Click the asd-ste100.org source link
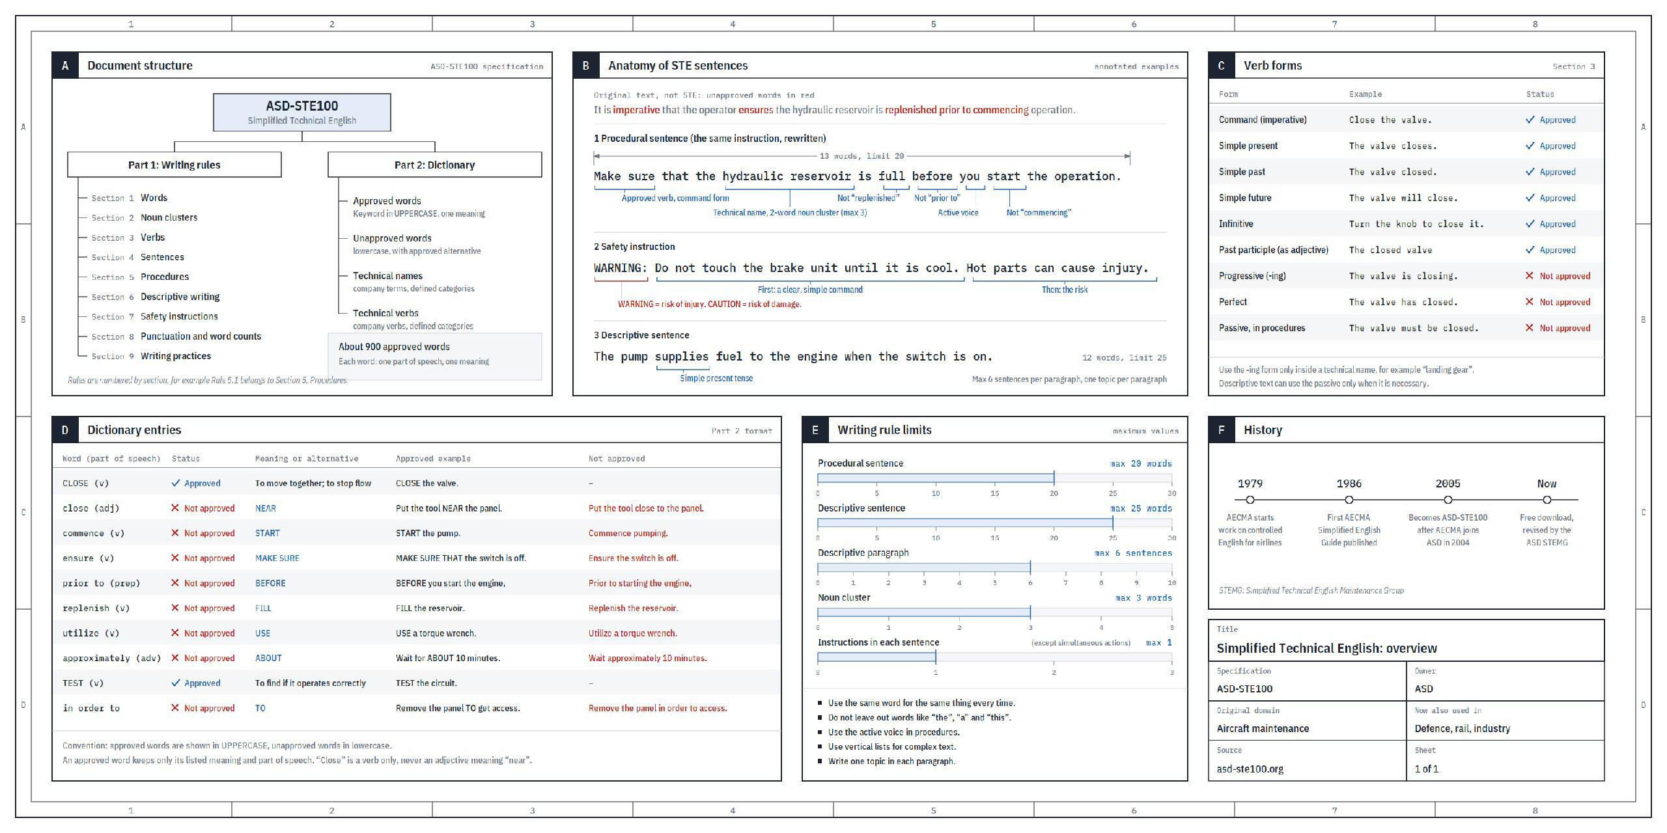The width and height of the screenshot is (1667, 833). pos(1250,769)
